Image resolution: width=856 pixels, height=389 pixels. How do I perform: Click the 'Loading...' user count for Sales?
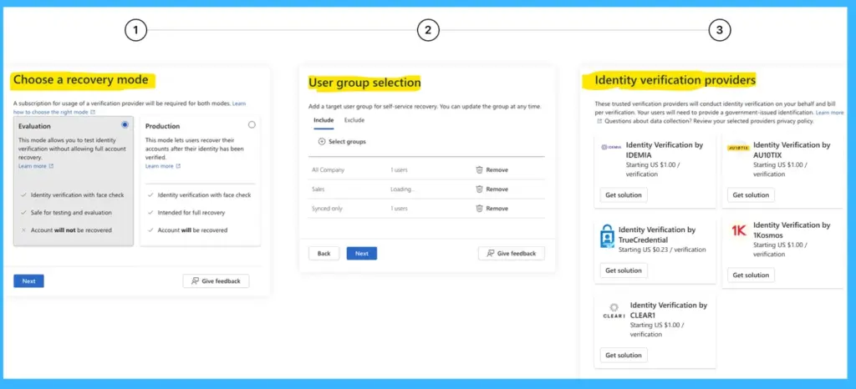click(402, 189)
